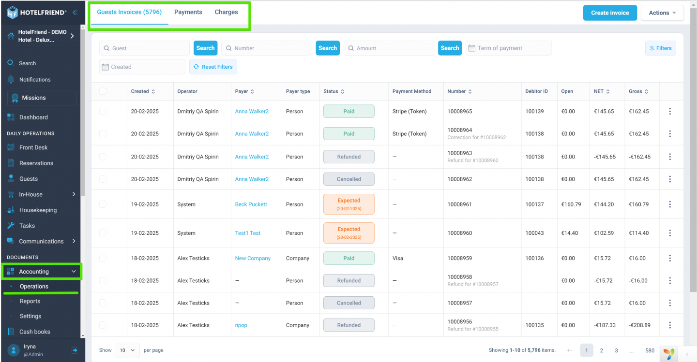This screenshot has width=697, height=362.
Task: Click the Create invoice button
Action: tap(610, 13)
